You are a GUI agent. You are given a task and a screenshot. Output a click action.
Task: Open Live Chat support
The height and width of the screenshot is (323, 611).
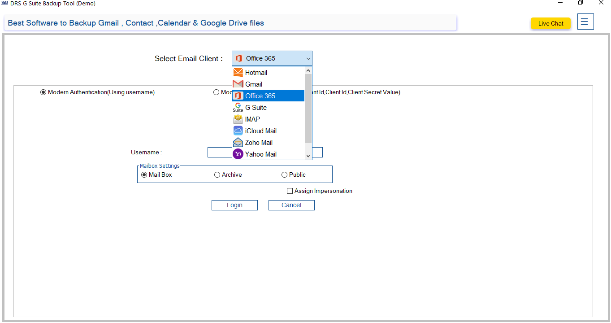point(550,23)
